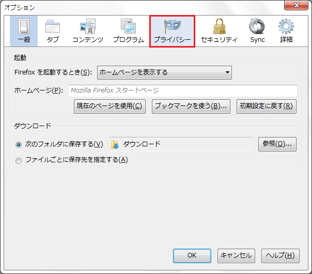This screenshot has height=274, width=312.
Task: Click ブックマークを使う(B)... button
Action: (191, 106)
